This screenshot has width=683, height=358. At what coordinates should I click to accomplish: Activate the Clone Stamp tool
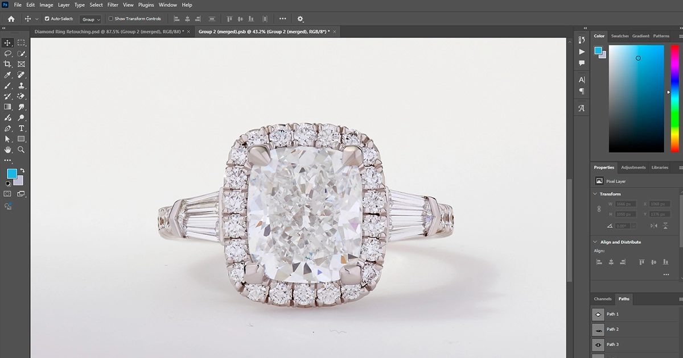[x=21, y=86]
